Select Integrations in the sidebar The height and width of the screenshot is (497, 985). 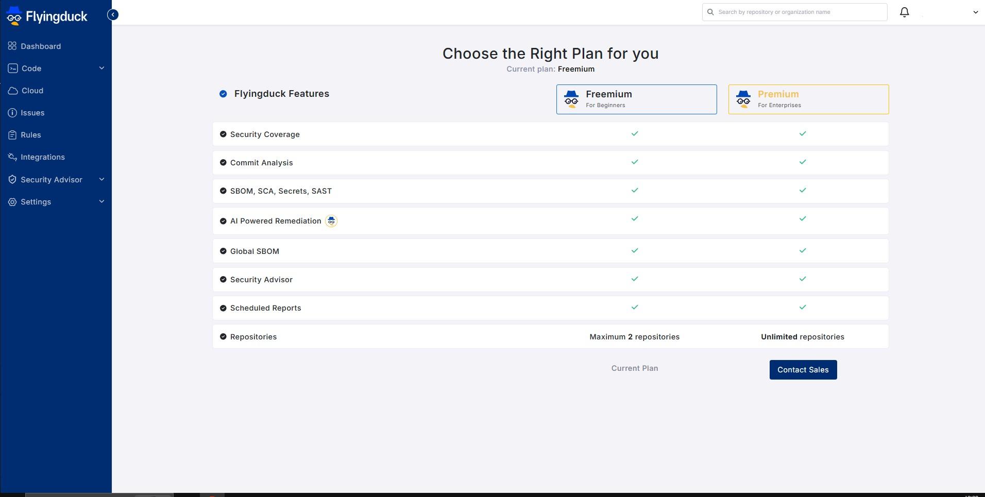(x=42, y=157)
